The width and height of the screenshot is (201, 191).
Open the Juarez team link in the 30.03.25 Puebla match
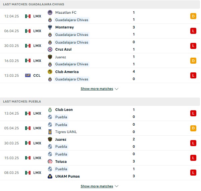click(x=61, y=139)
